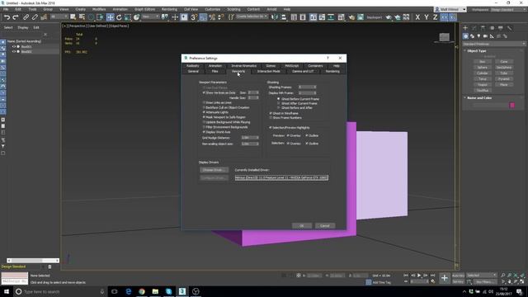Activate the Select and Rotate tool
This screenshot has width=528, height=297.
119,17
